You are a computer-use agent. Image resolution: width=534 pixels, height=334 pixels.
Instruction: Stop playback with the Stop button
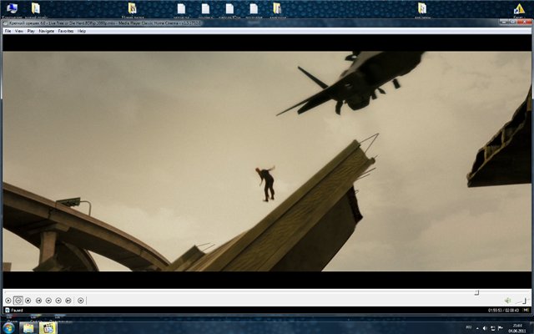tap(28, 301)
